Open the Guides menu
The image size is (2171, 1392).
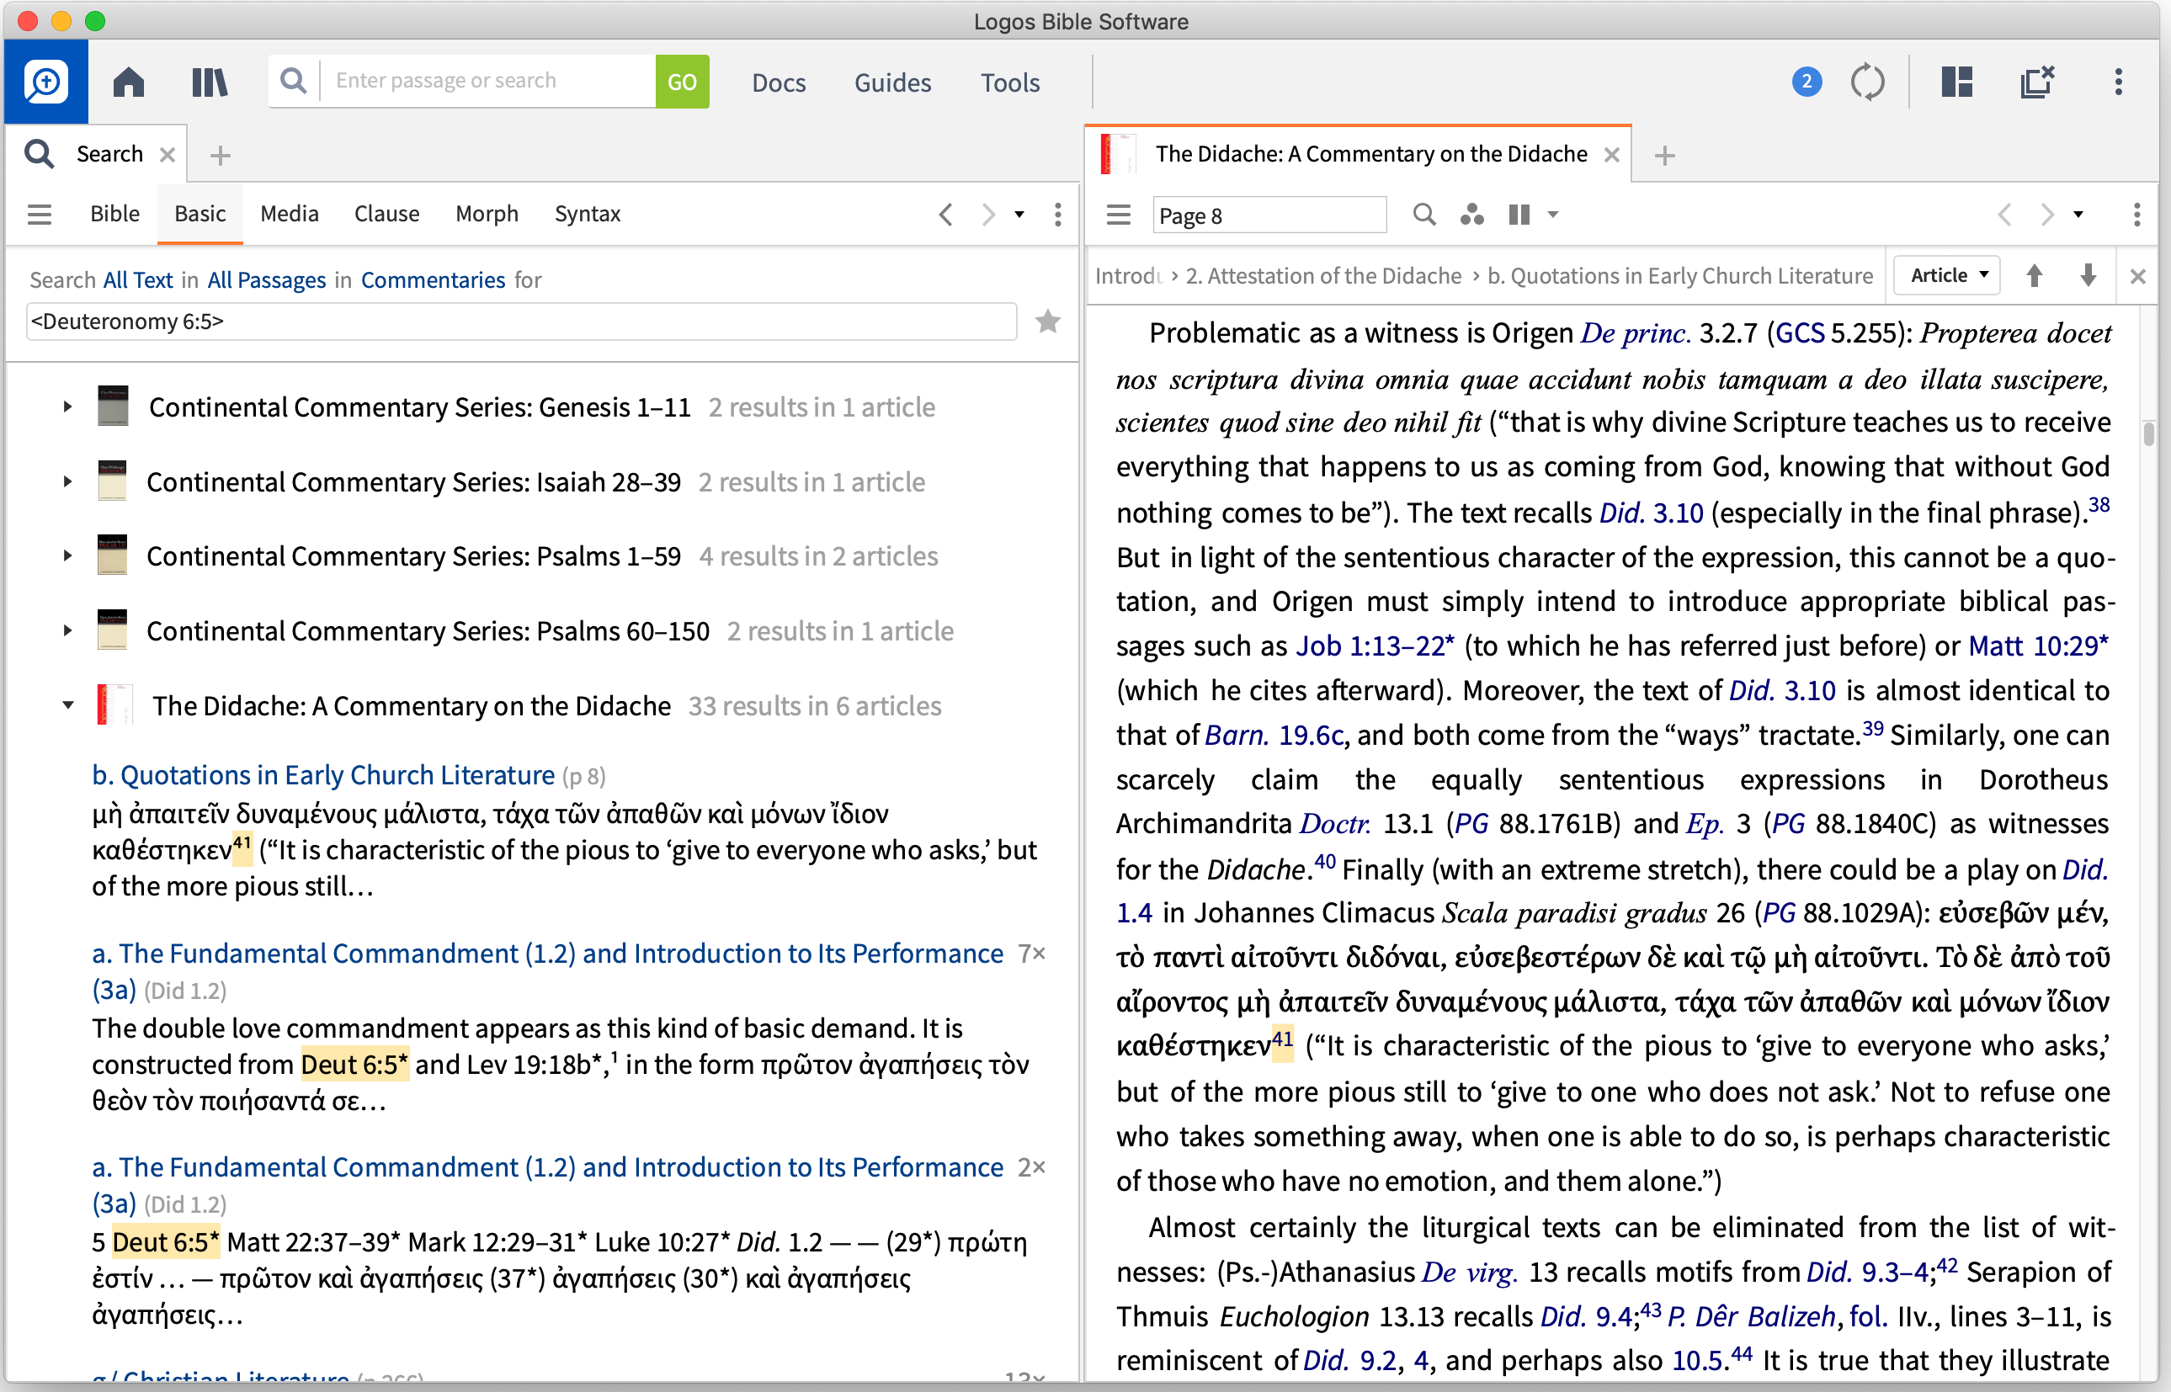892,82
